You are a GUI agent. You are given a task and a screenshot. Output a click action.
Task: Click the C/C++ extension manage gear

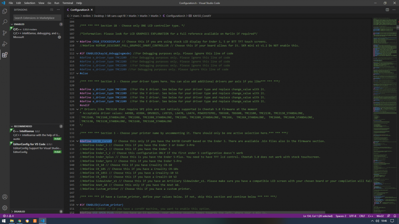click(x=59, y=37)
